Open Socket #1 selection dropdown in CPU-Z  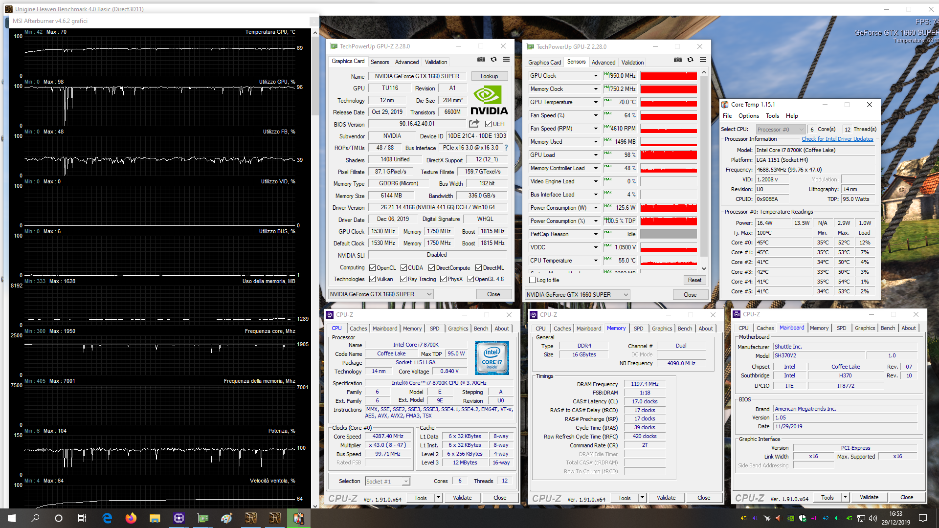387,482
